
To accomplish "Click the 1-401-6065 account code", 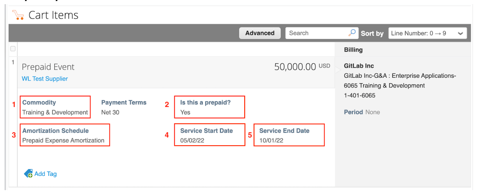I will (x=359, y=95).
